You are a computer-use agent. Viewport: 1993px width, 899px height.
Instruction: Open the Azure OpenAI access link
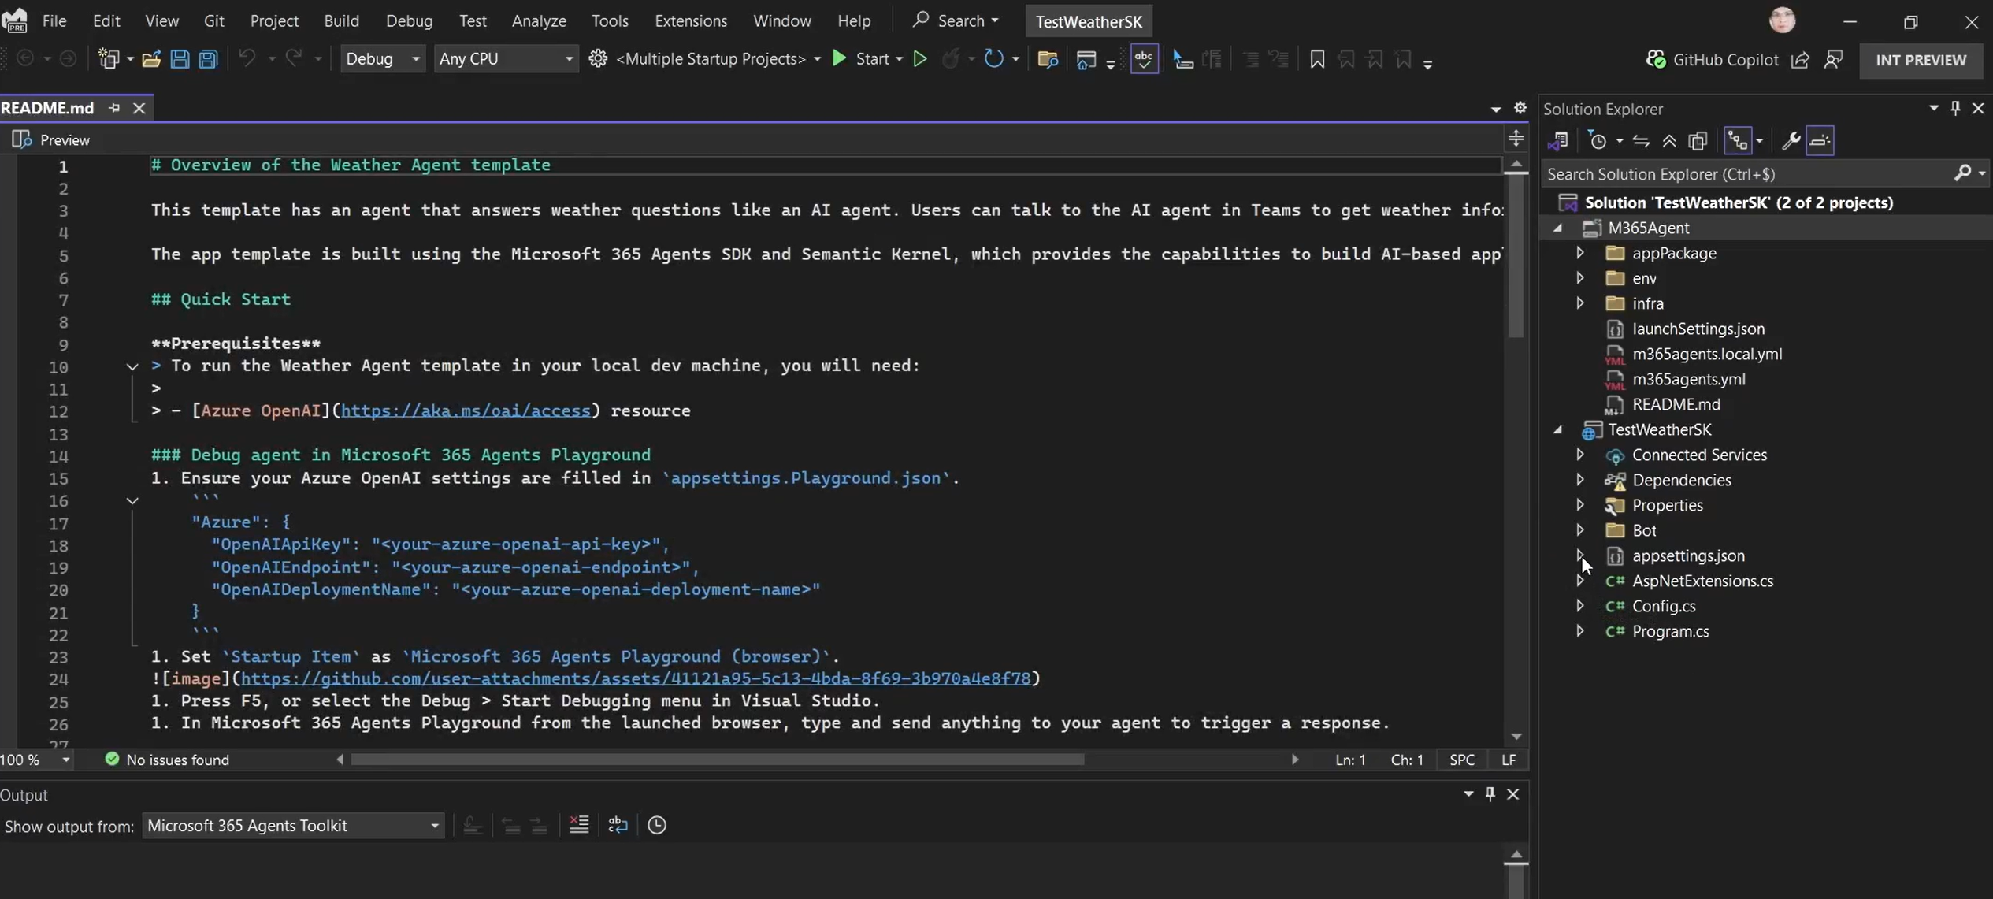(466, 410)
